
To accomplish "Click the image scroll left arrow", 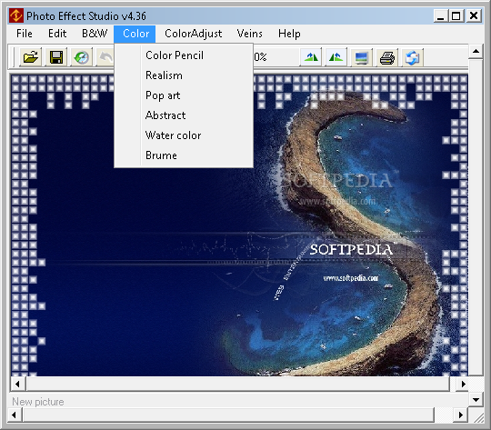I will 17,384.
